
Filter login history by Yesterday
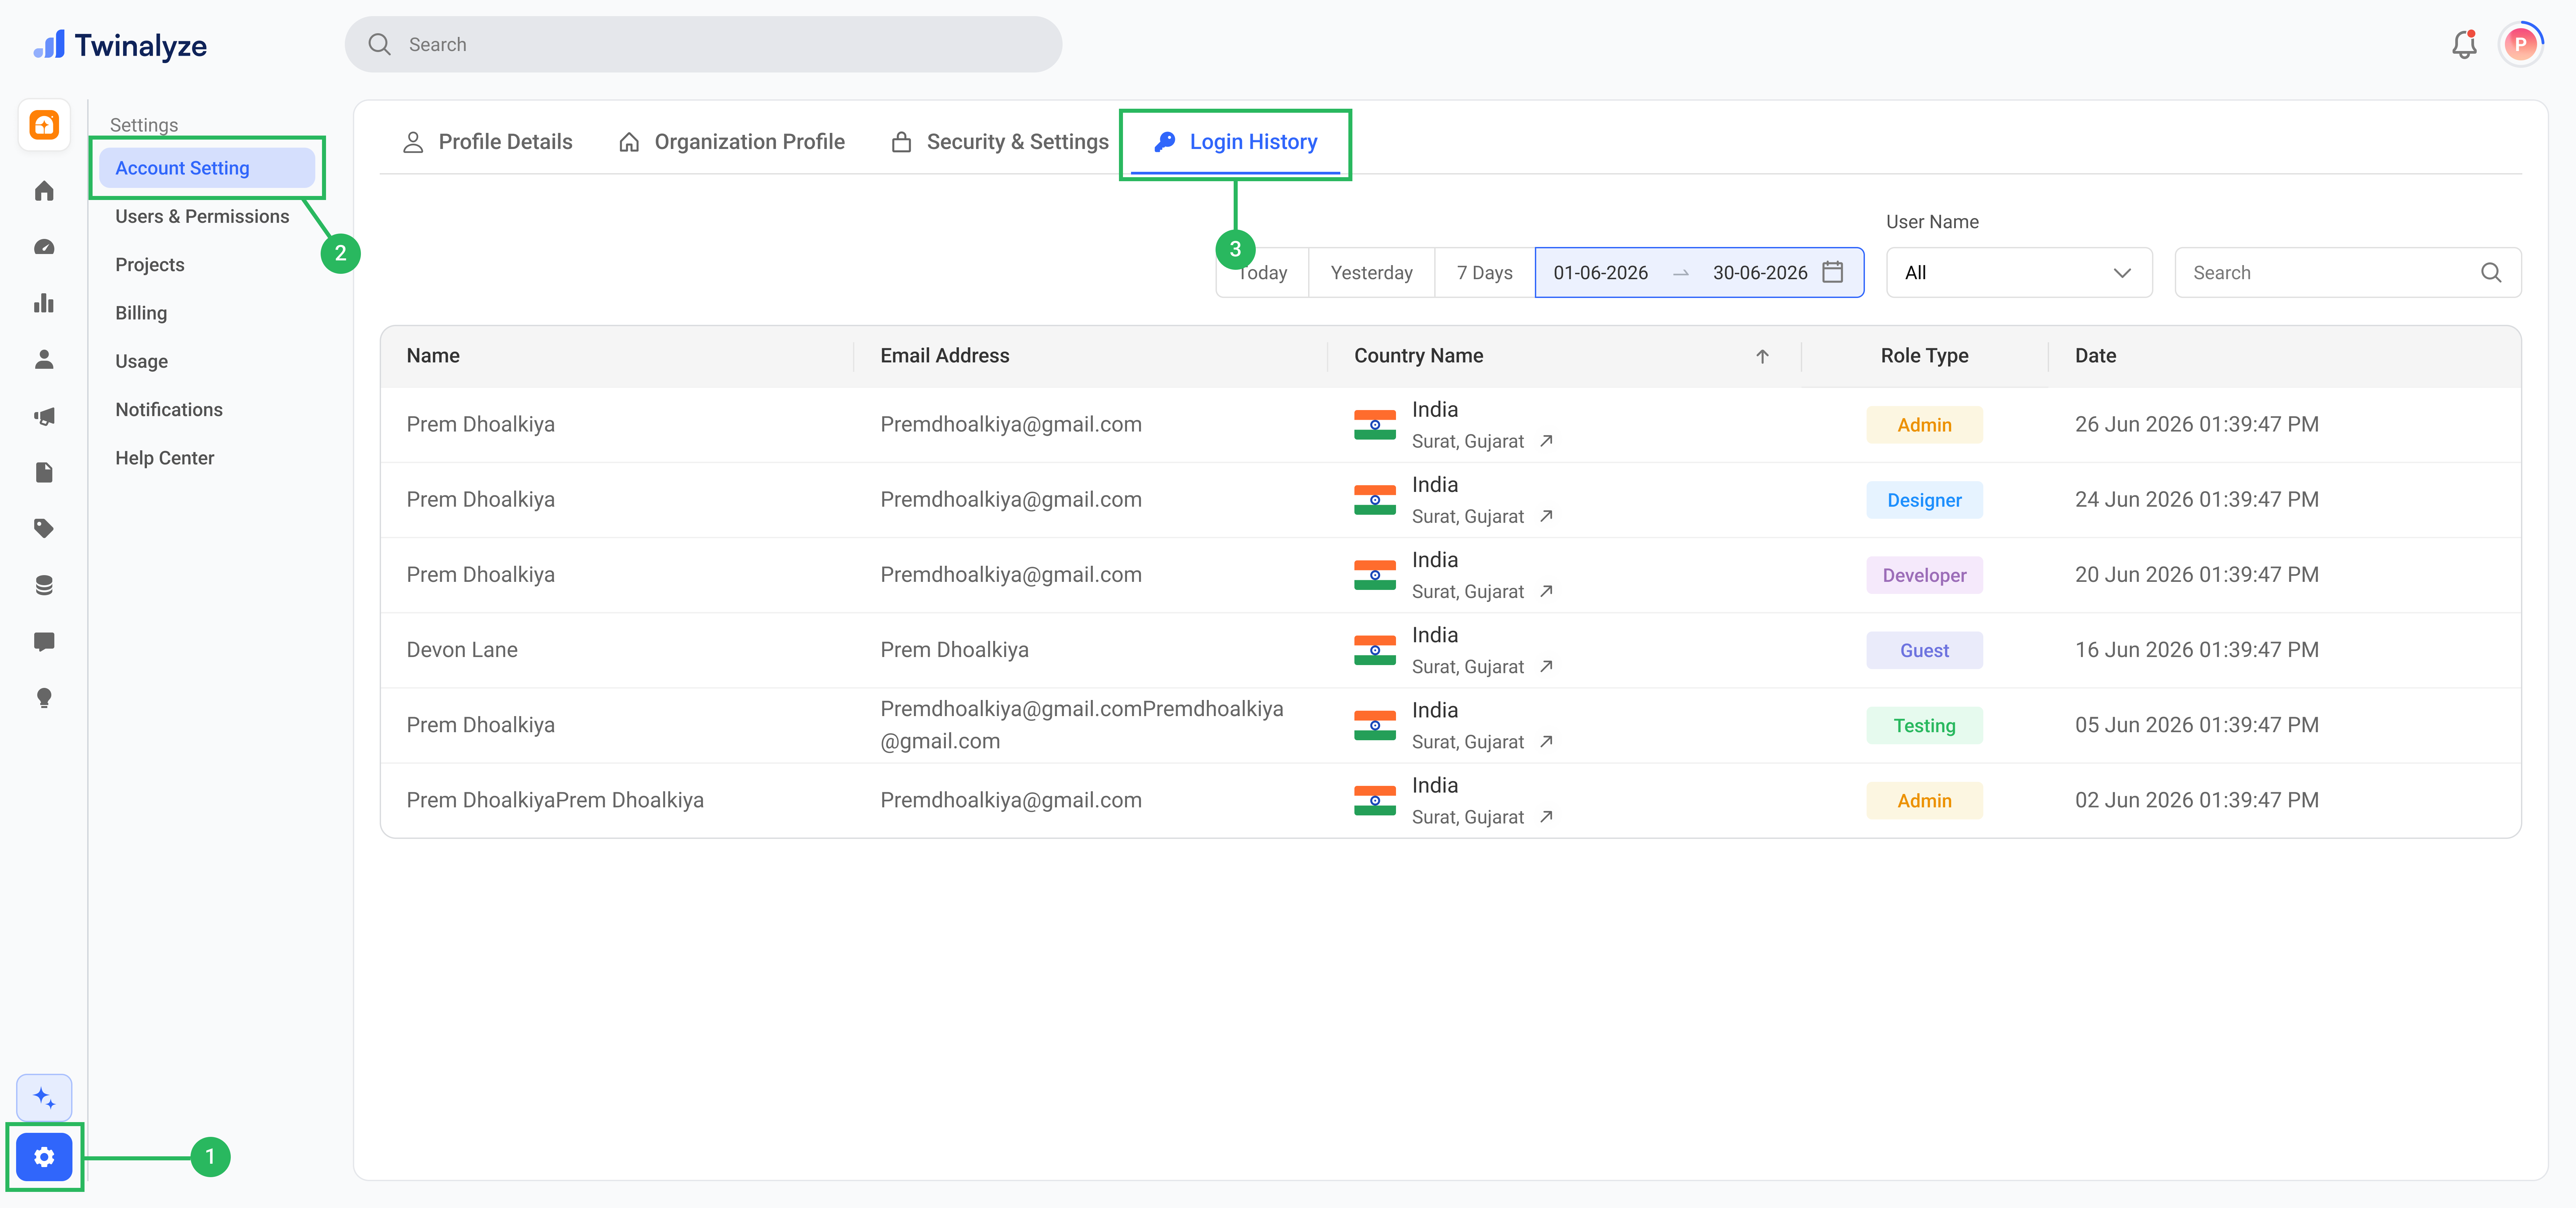(x=1372, y=273)
